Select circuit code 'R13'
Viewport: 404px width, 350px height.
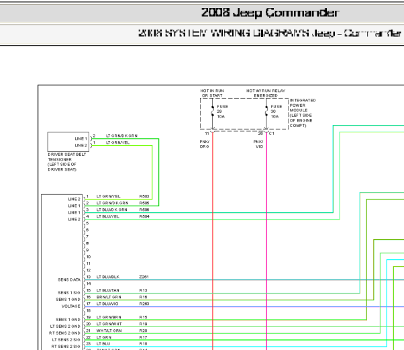tap(143, 290)
